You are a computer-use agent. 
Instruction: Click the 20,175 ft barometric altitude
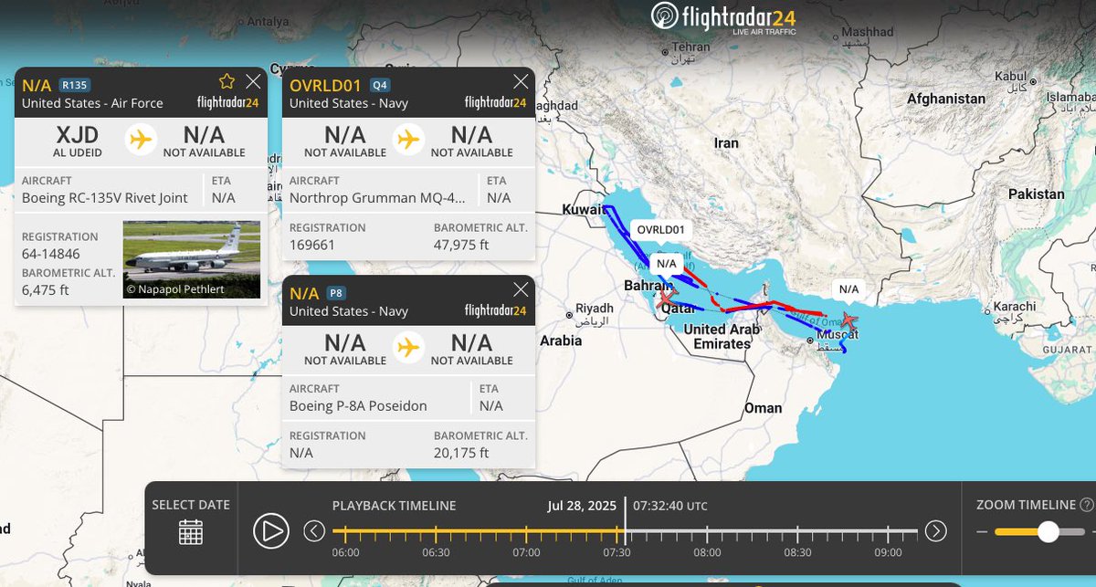coord(461,453)
